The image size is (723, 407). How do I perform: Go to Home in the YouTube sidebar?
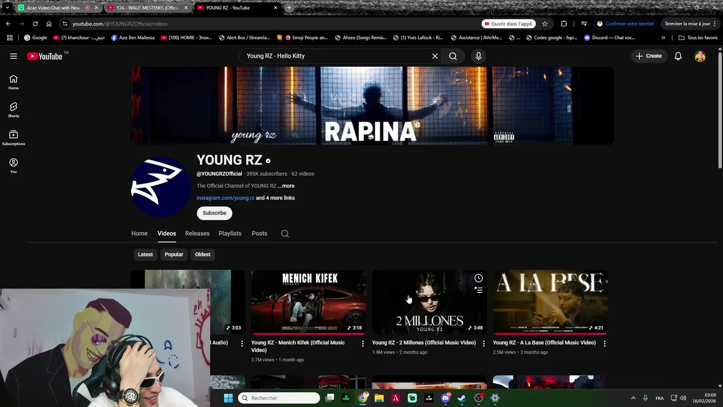(14, 83)
